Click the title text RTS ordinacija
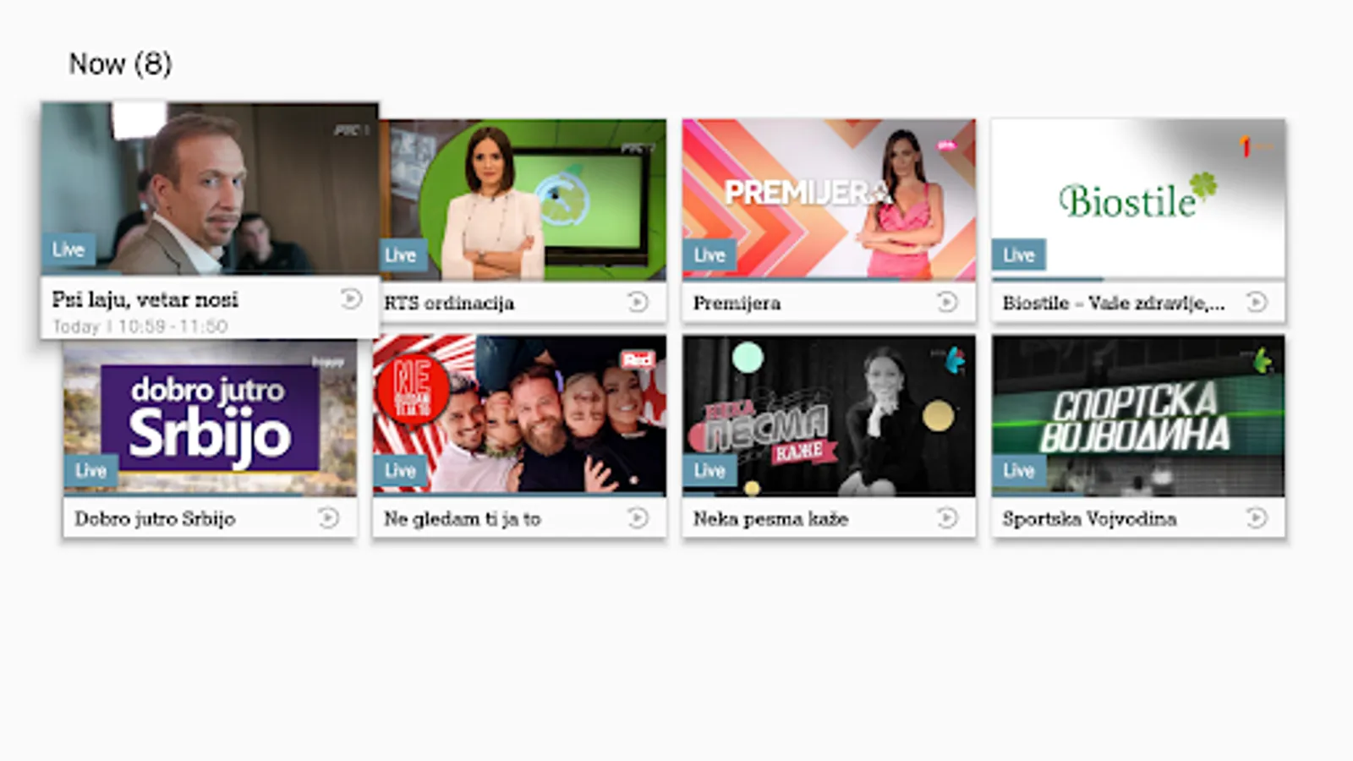 pyautogui.click(x=449, y=303)
